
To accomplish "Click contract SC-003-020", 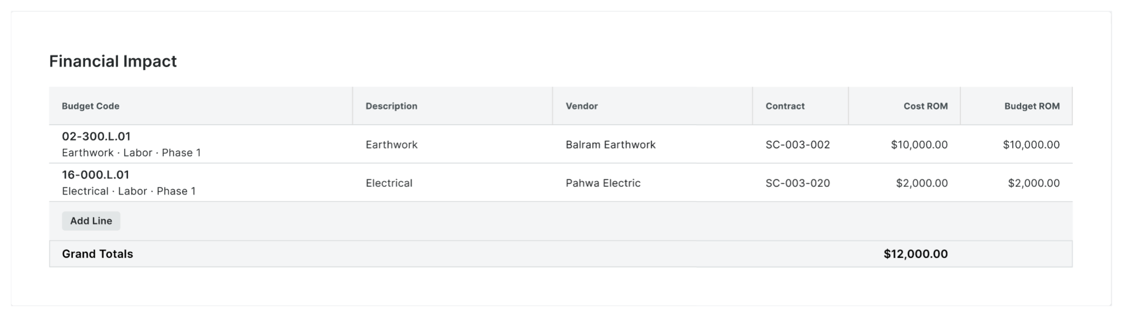I will coord(798,183).
